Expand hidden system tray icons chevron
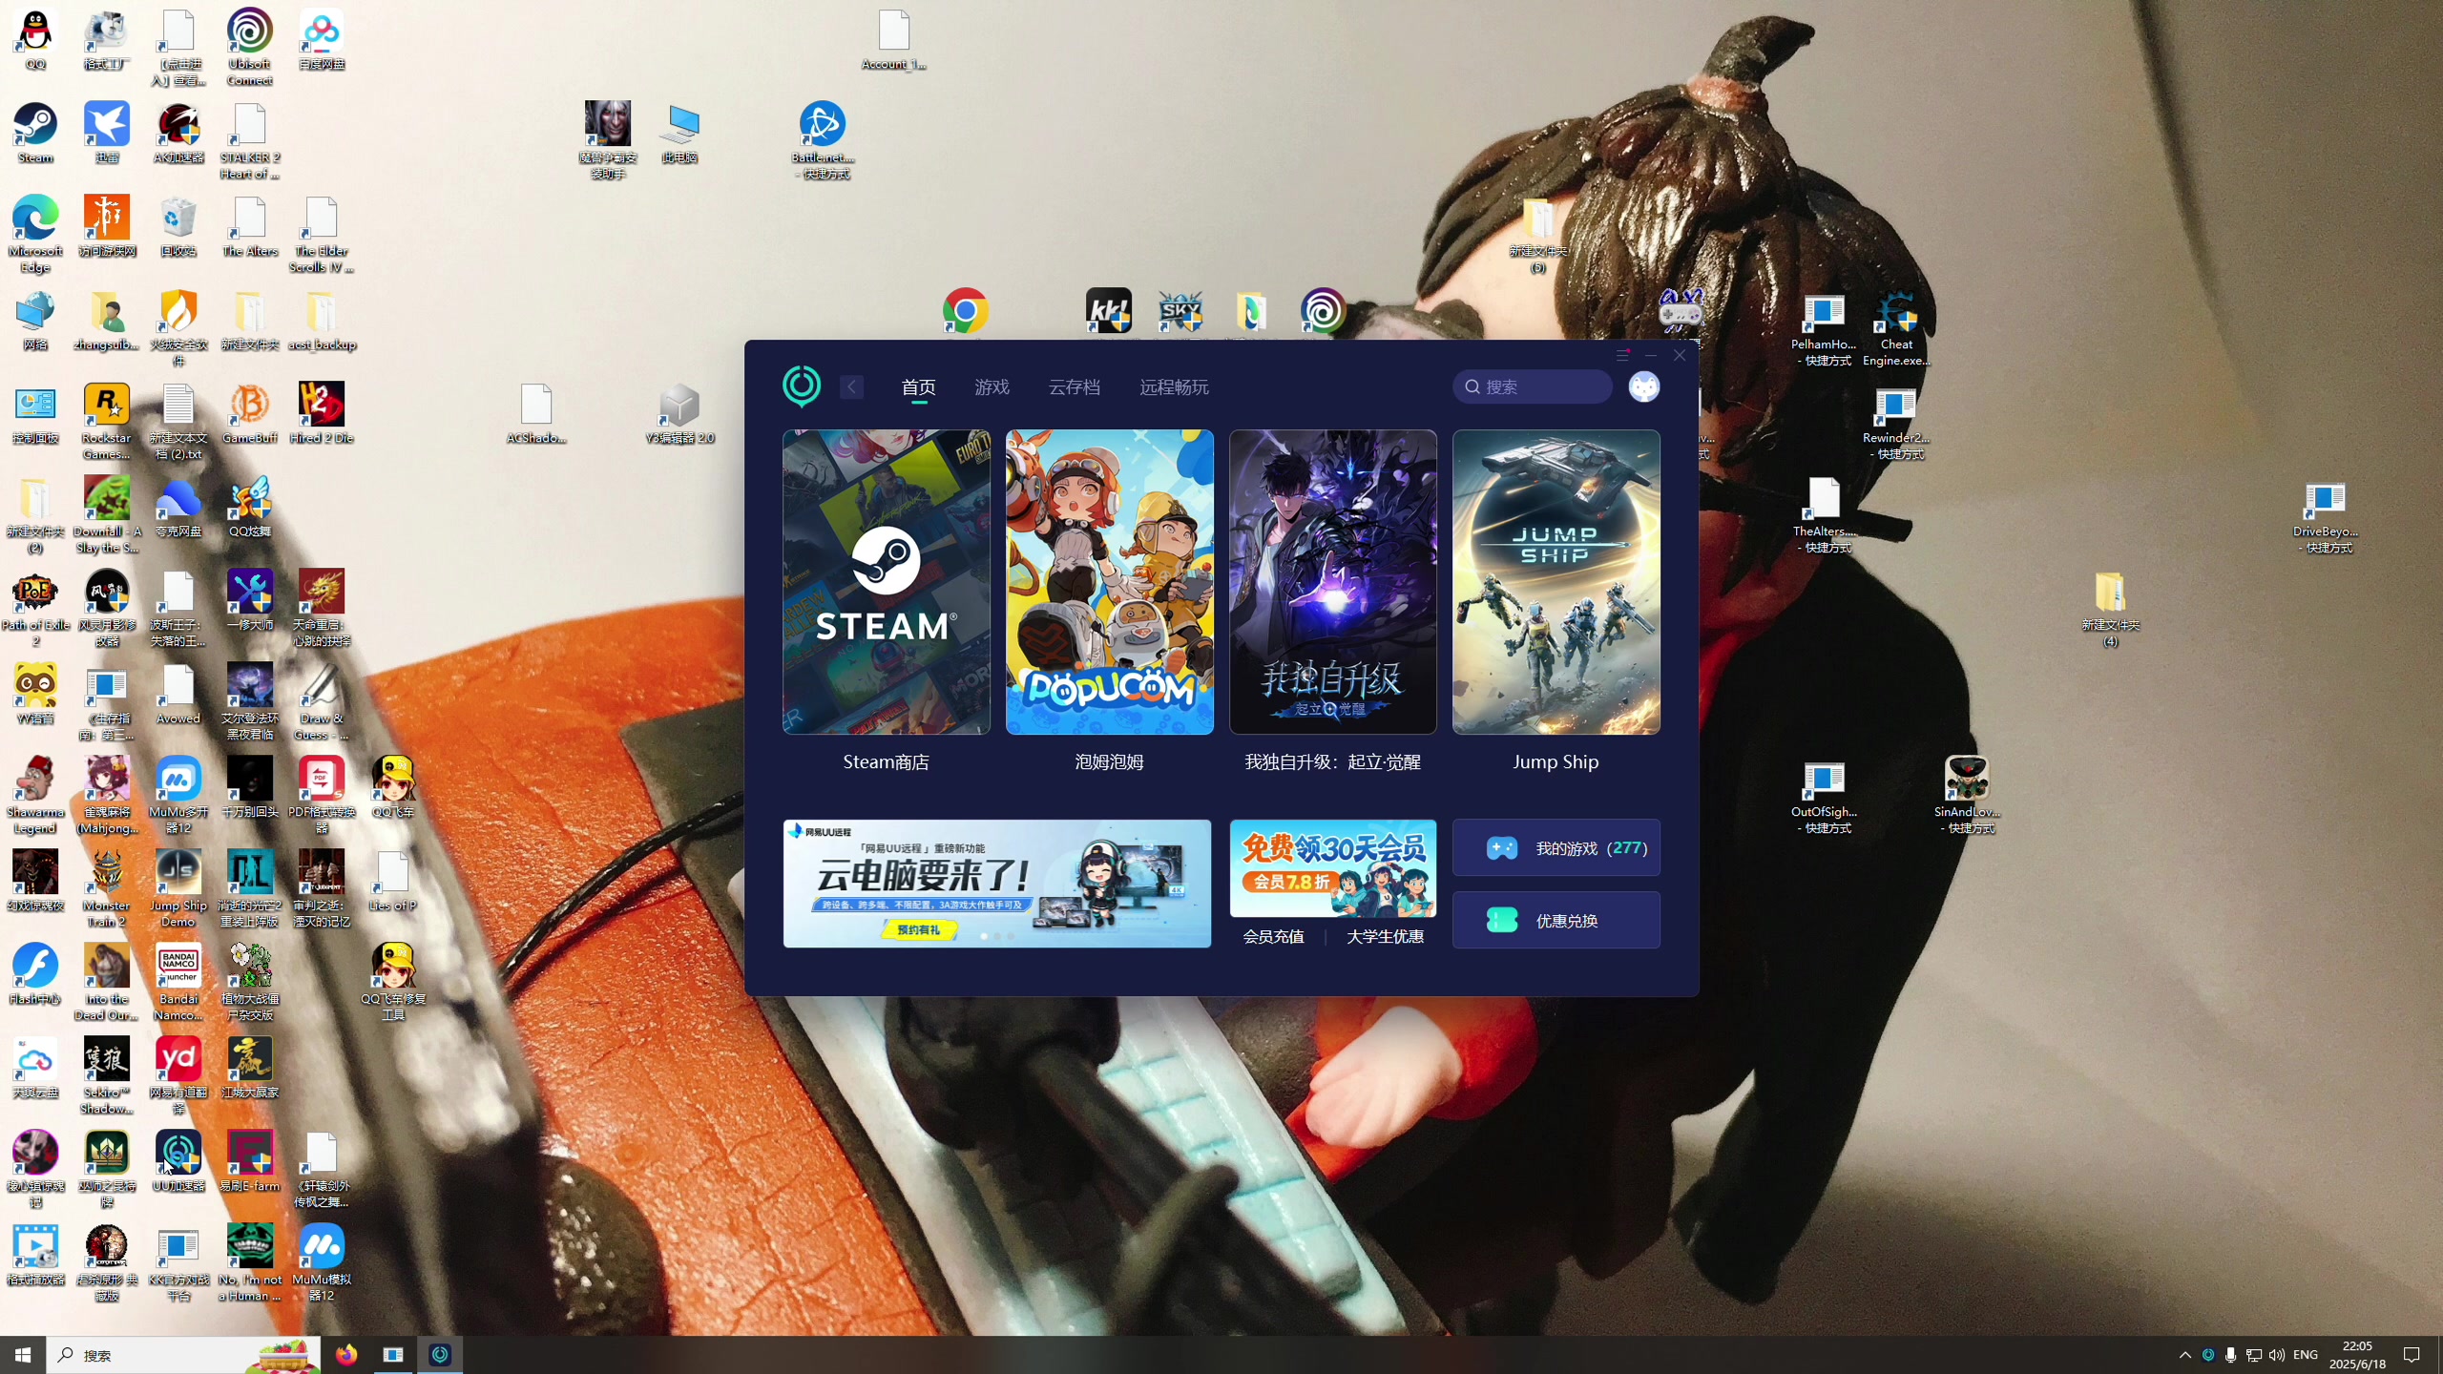 2185,1355
